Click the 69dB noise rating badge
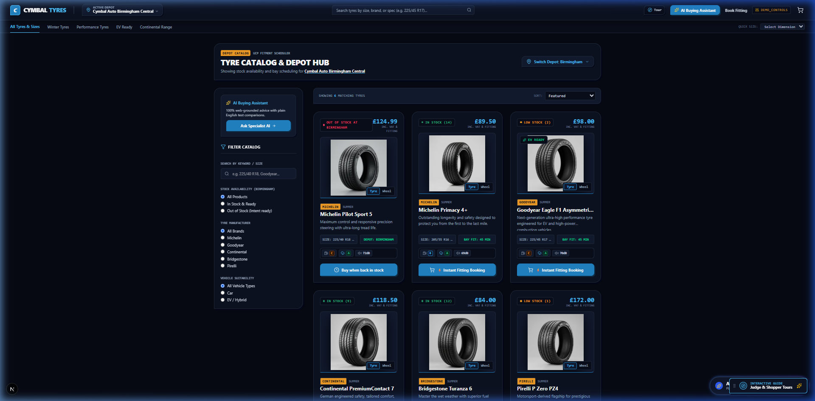The height and width of the screenshot is (401, 815). [462, 253]
